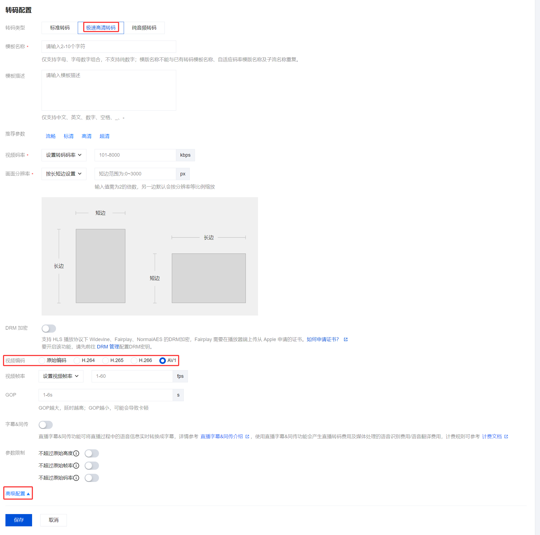Click external link icon after 如何申请证书
Screen dimensions: 540x535
click(346, 339)
